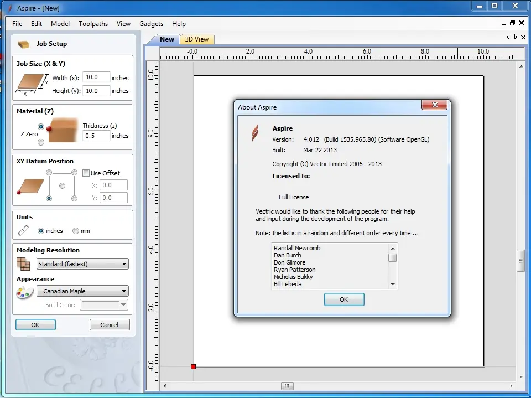The image size is (531, 398).
Task: Select top-left XY datum position
Action: click(49, 173)
